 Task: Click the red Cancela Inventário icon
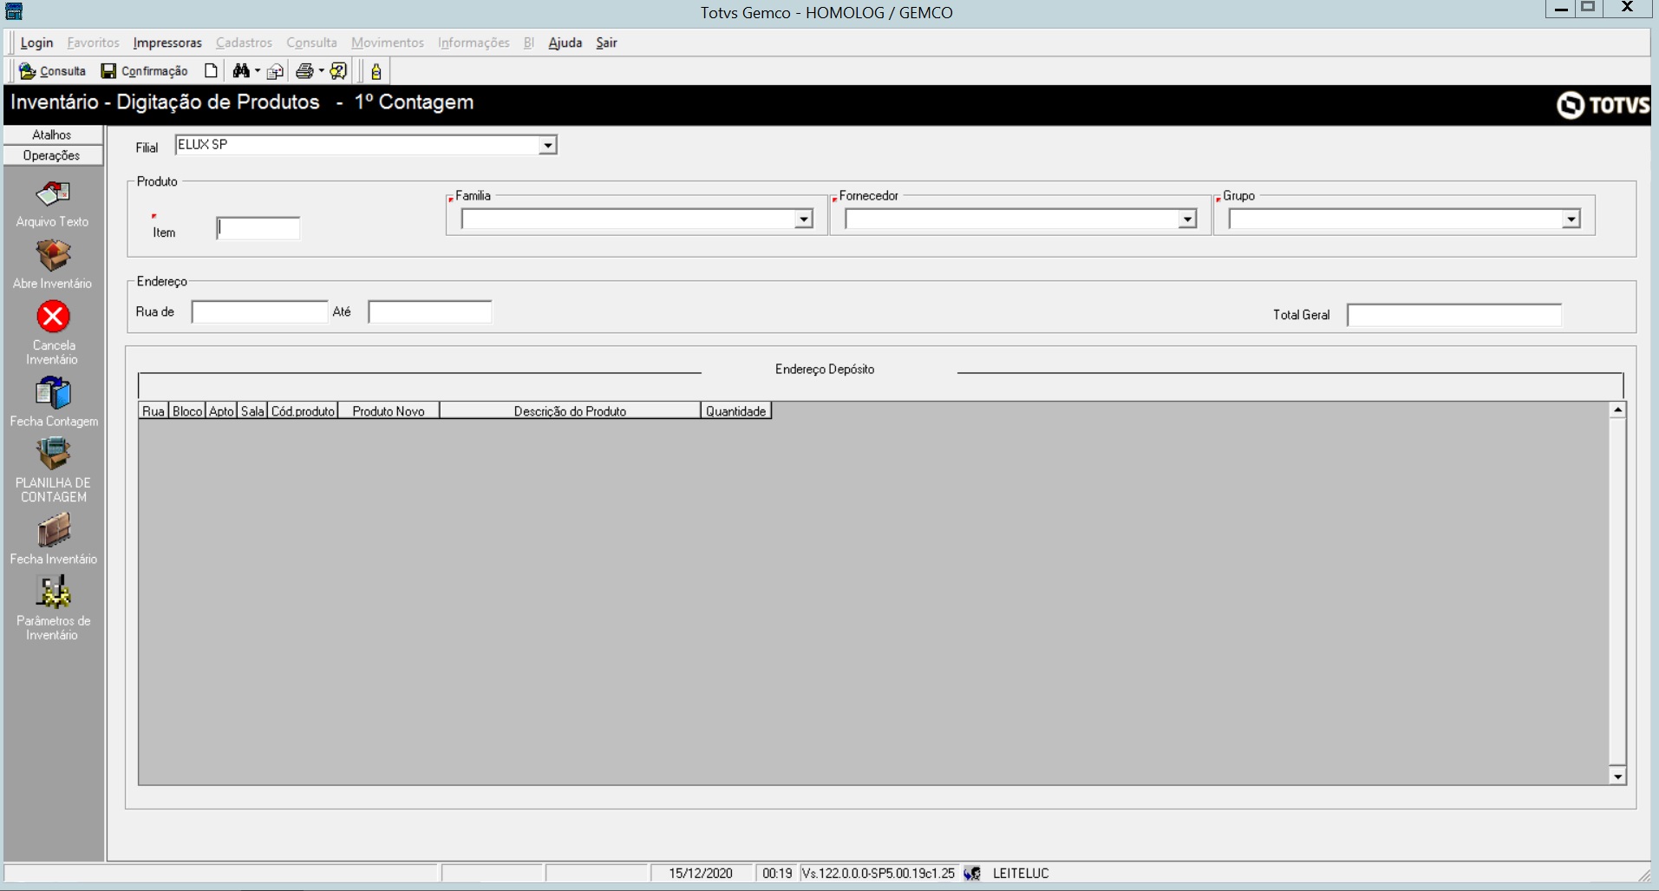53,317
